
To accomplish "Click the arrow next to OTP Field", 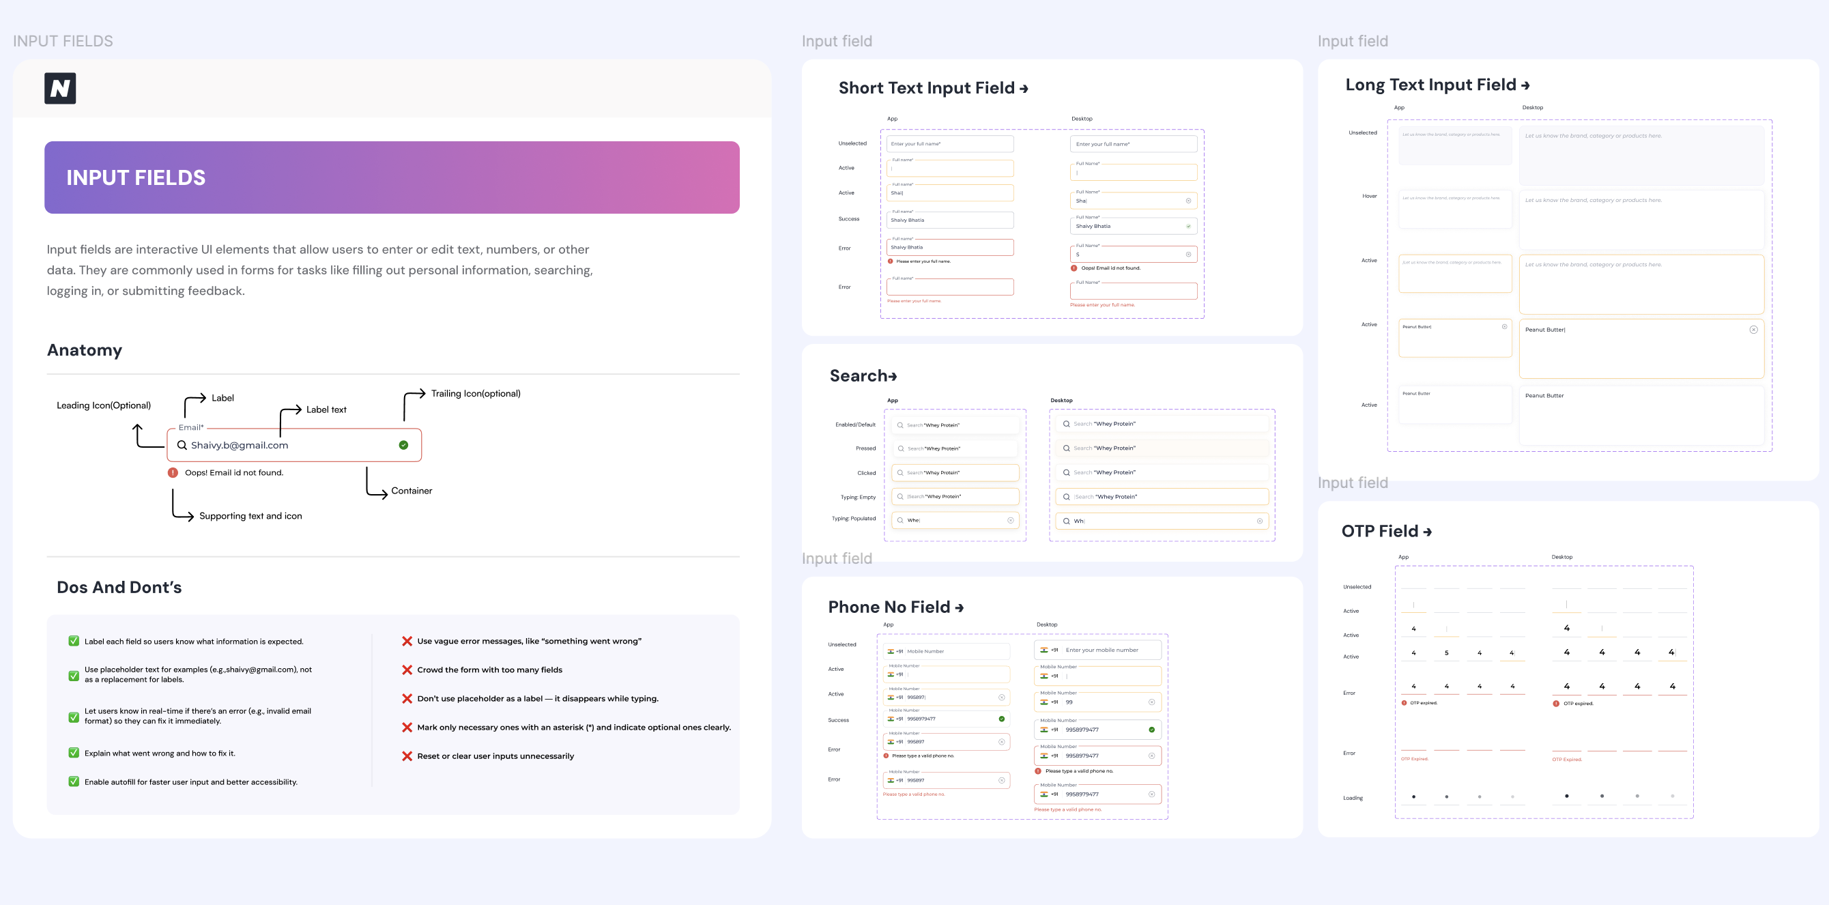I will [1427, 532].
